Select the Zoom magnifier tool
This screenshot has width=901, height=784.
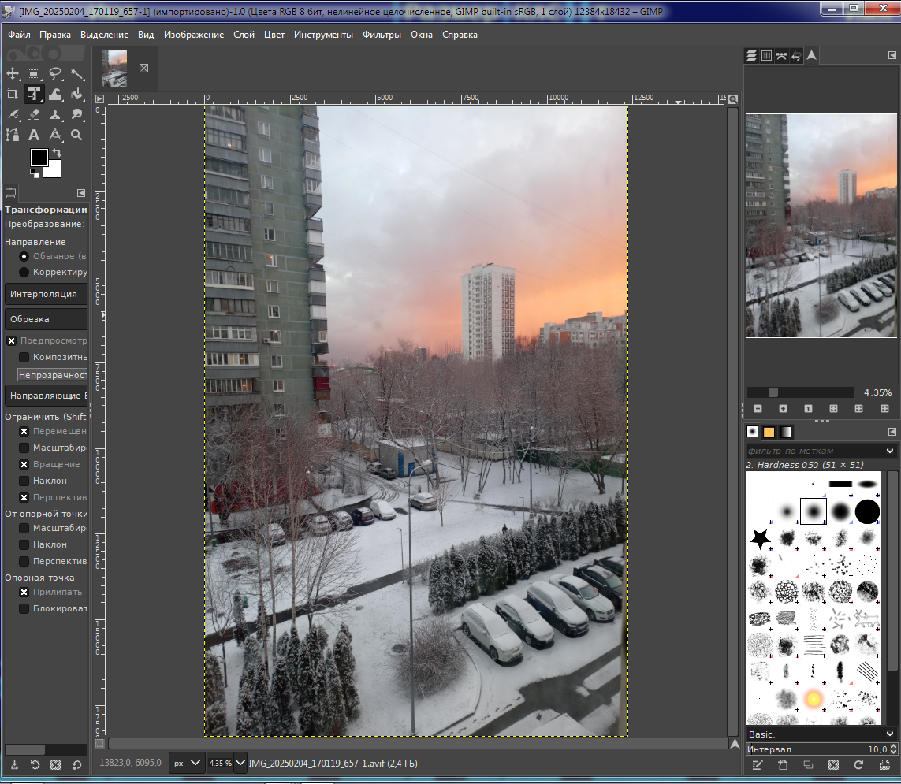(76, 136)
